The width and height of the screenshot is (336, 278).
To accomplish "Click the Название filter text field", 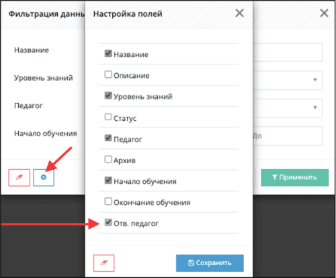I will [288, 52].
